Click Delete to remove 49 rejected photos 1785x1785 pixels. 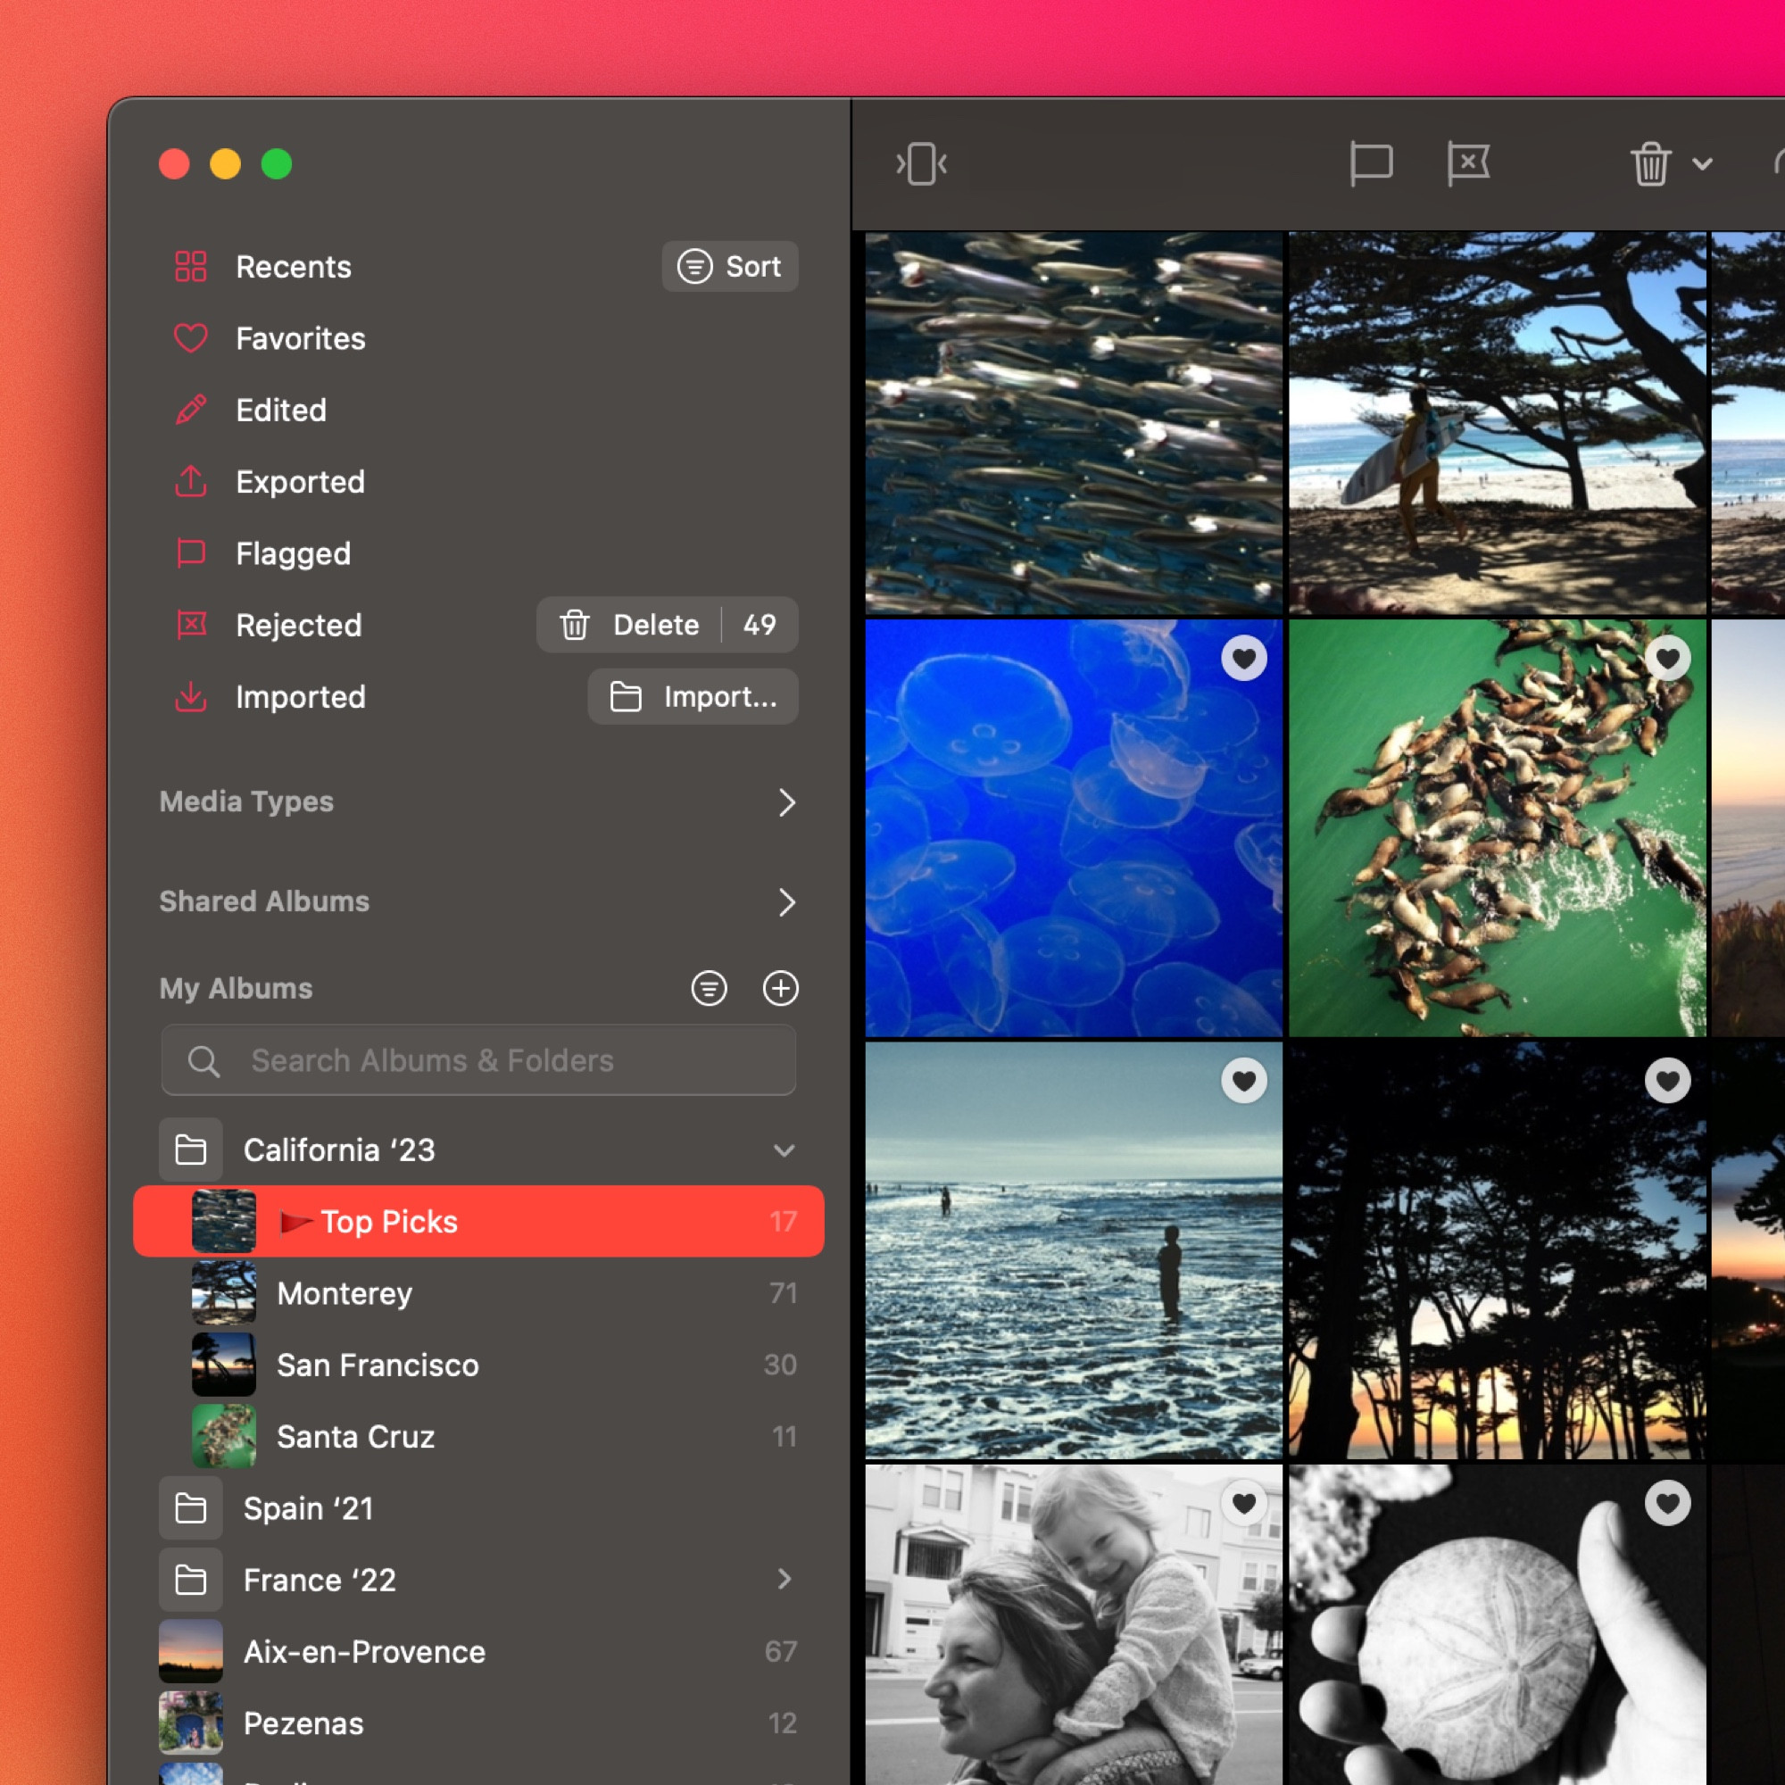point(652,623)
